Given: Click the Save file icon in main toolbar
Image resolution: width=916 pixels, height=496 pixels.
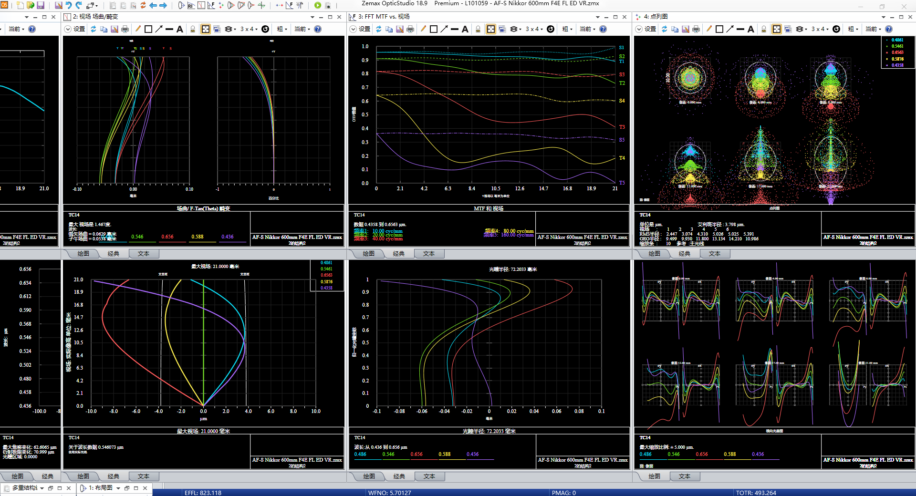Looking at the screenshot, I should coord(41,5).
